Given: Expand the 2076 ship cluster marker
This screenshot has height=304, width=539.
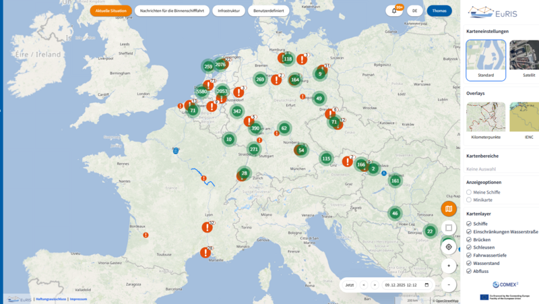Looking at the screenshot, I should pyautogui.click(x=220, y=65).
